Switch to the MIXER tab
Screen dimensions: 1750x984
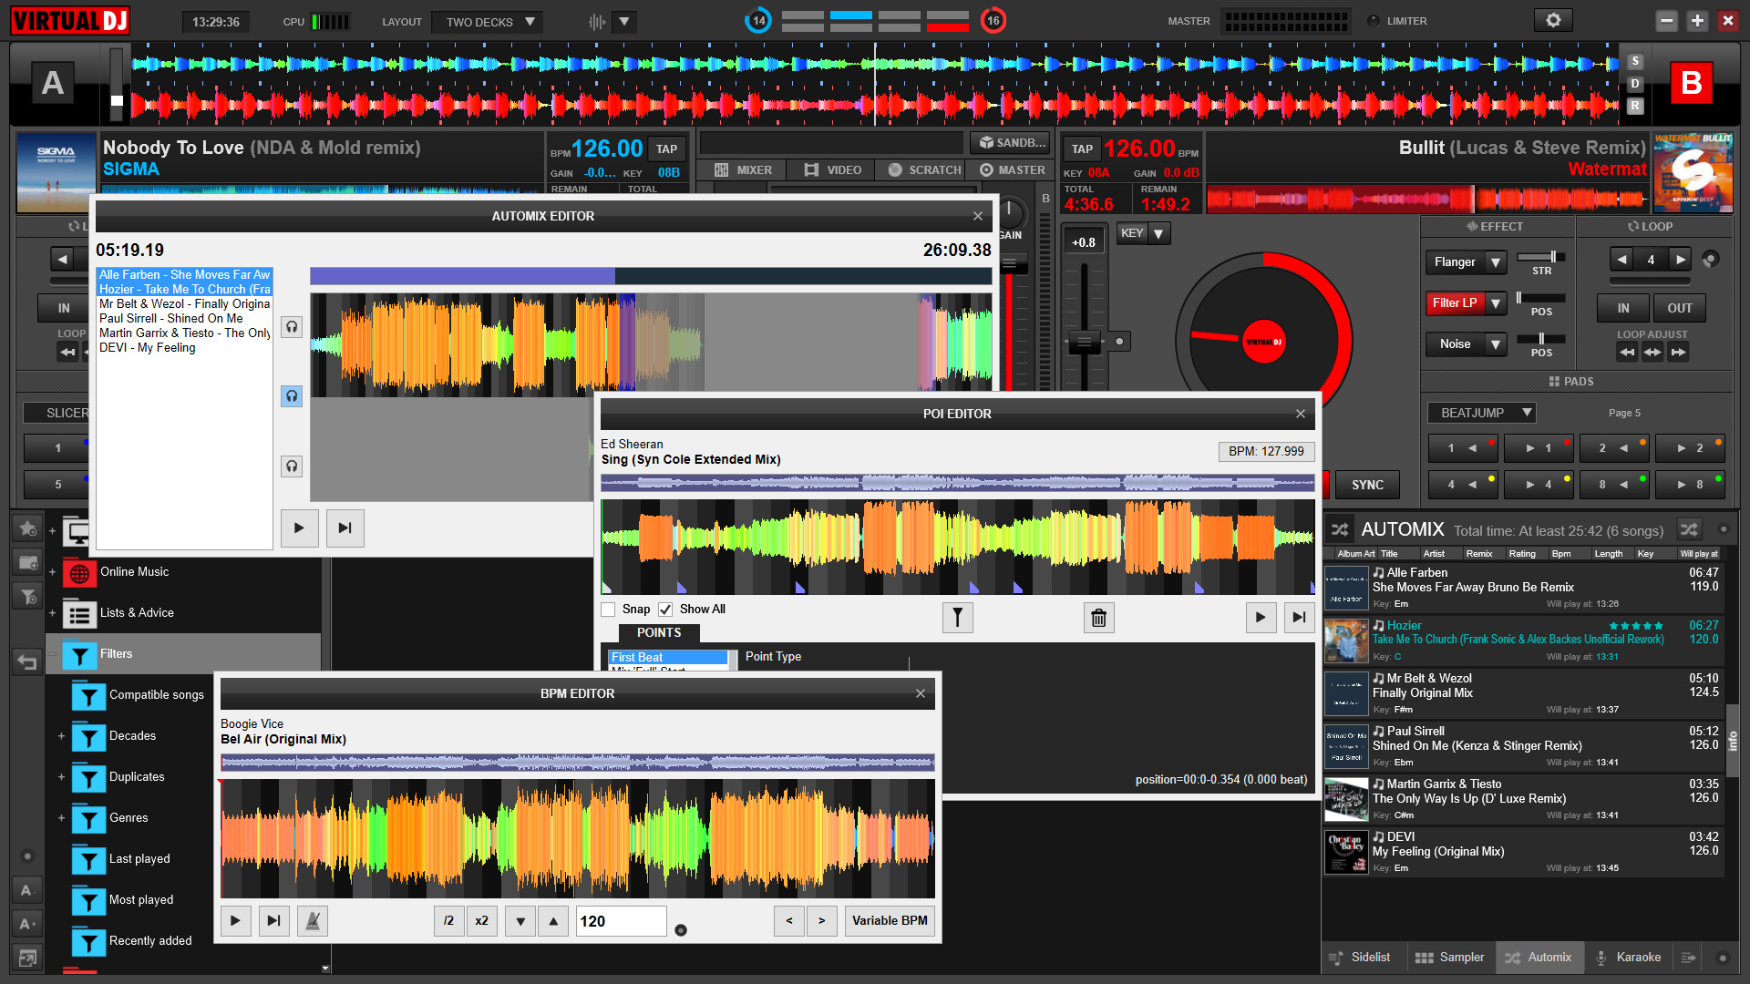pyautogui.click(x=744, y=170)
